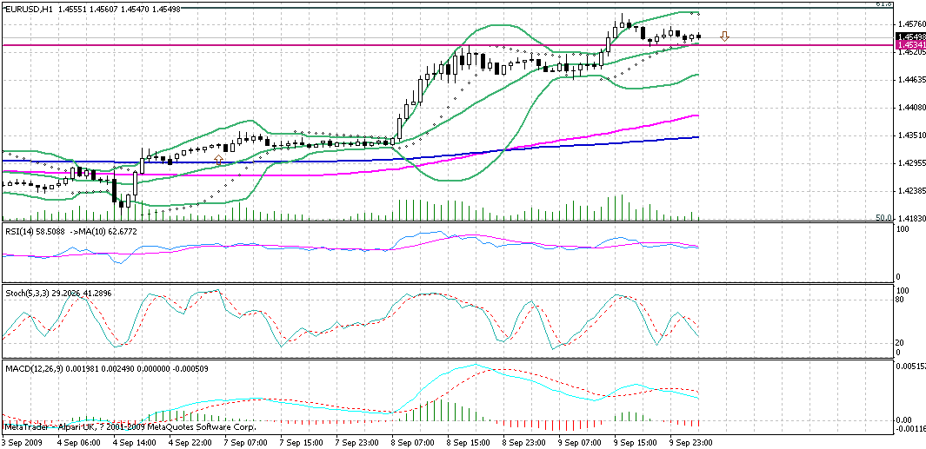Click the 50.0 Fibonacci level label
The image size is (926, 449).
point(883,218)
